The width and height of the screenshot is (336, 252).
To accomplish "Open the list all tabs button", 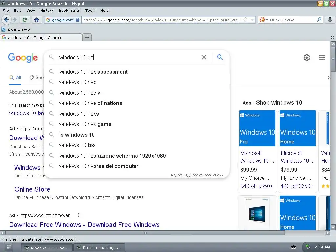I will (x=333, y=37).
